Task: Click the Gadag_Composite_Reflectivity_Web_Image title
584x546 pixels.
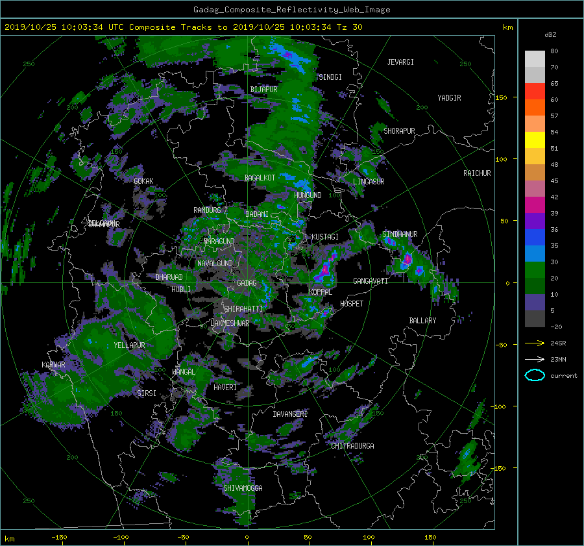Action: [291, 10]
